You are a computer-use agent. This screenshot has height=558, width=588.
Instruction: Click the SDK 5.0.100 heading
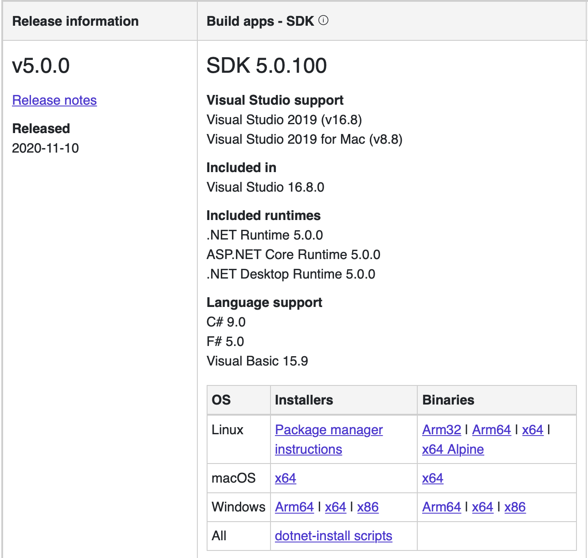click(x=267, y=66)
